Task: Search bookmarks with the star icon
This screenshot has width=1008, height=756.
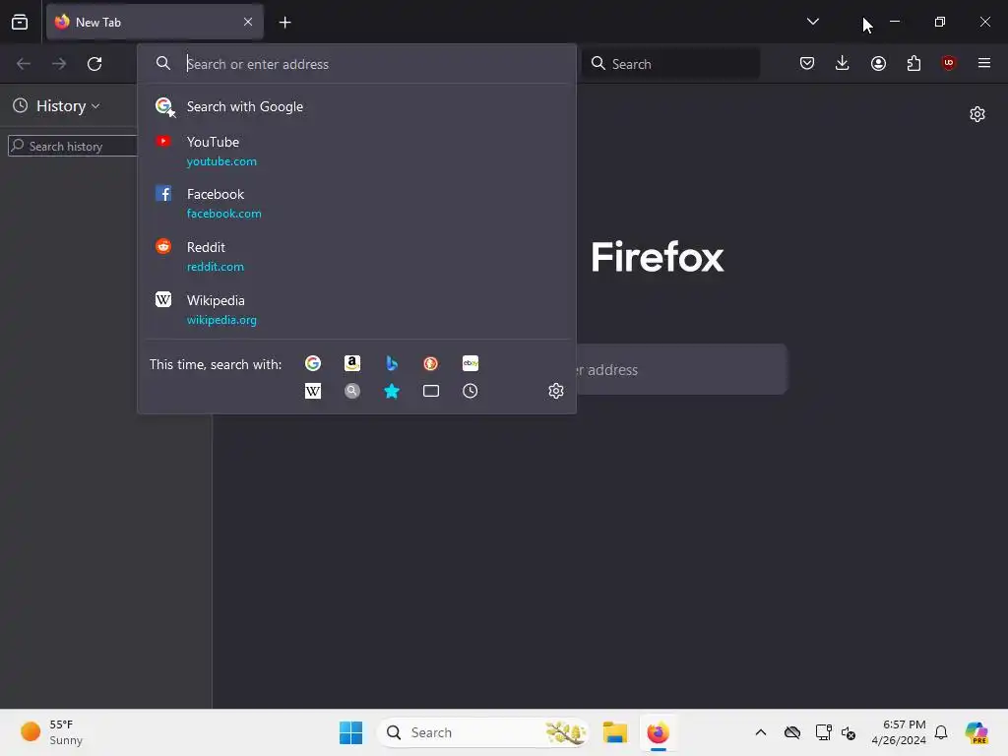Action: click(x=392, y=391)
